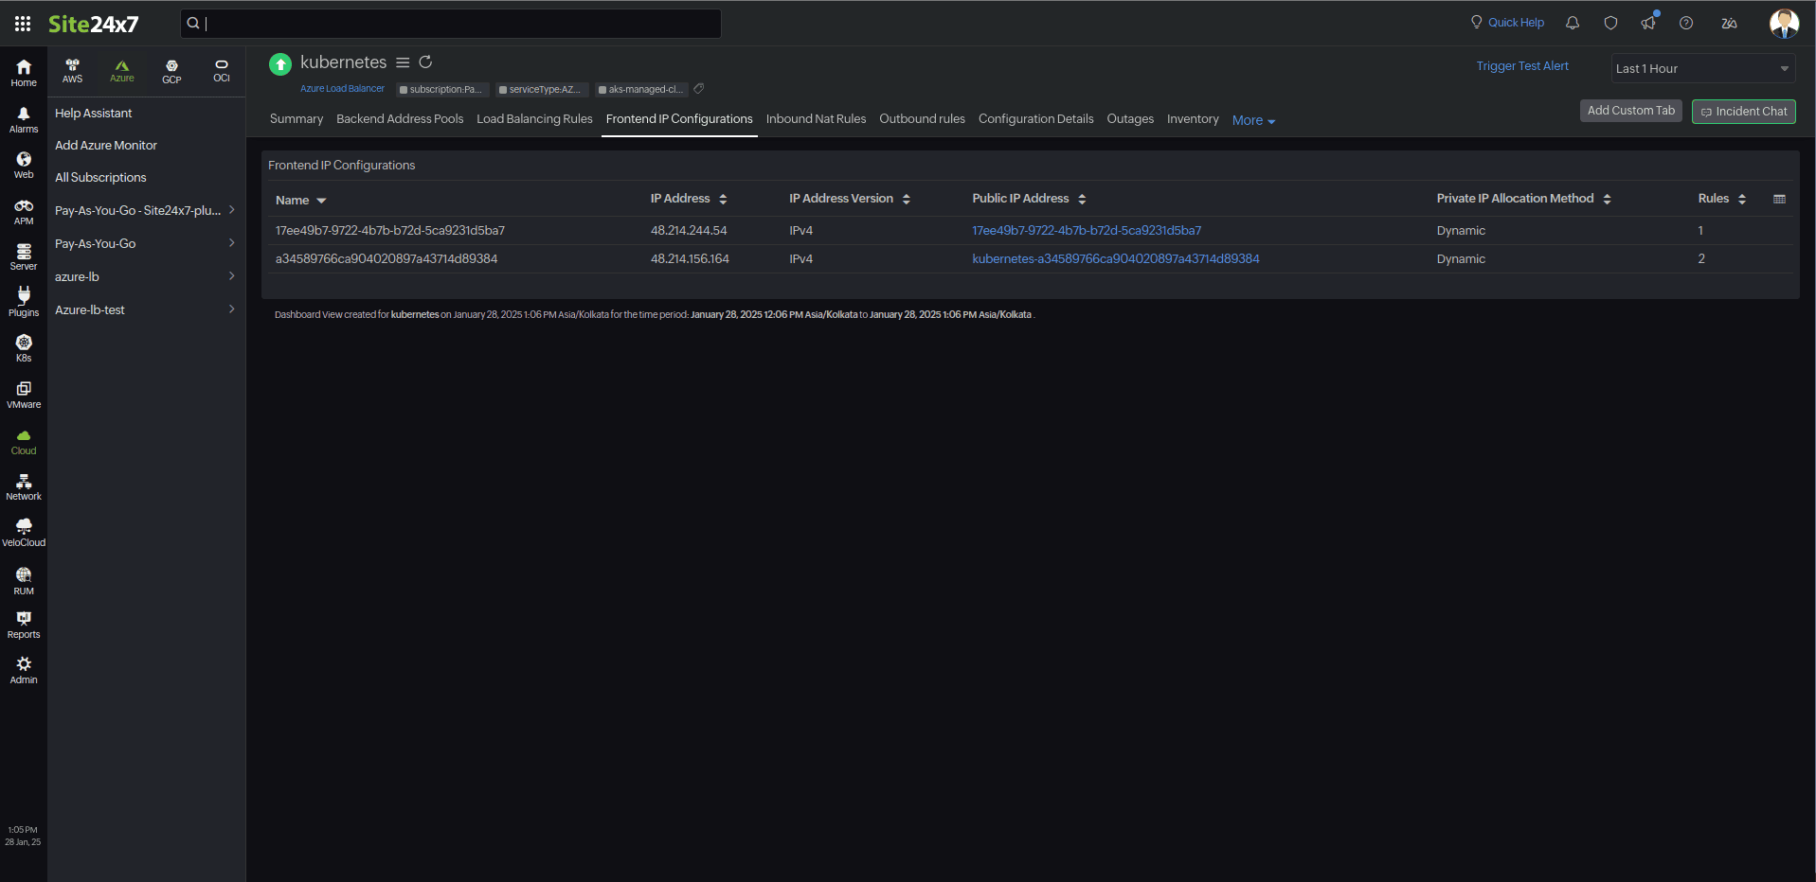Switch to the Backend Address Pools tab
Viewport: 1816px width, 882px height.
[400, 118]
